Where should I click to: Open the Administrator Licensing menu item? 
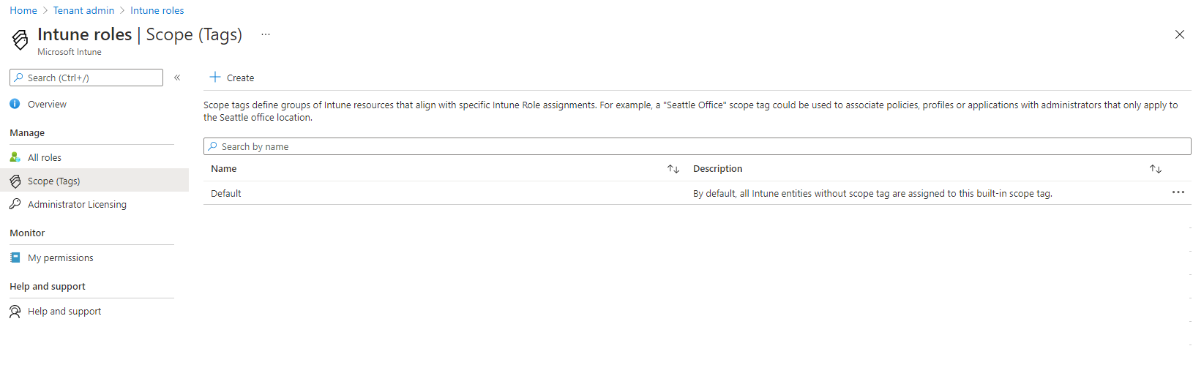click(x=77, y=204)
